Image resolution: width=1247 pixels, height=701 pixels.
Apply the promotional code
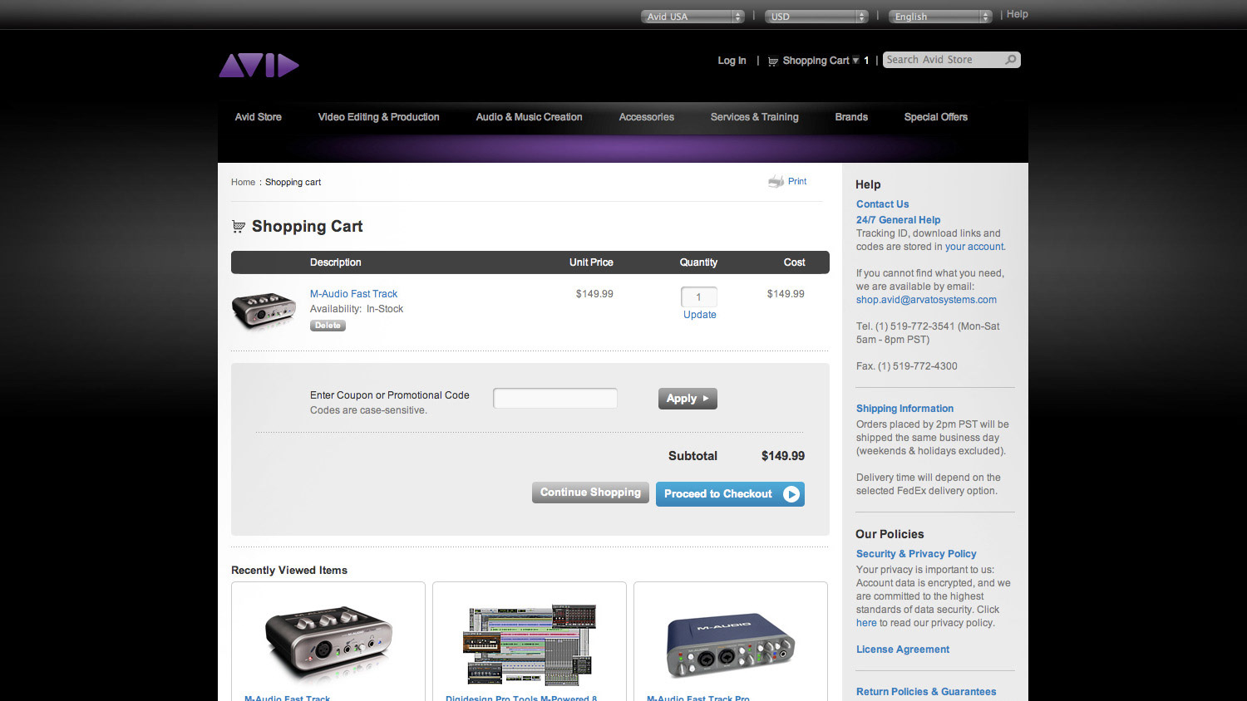click(x=688, y=399)
